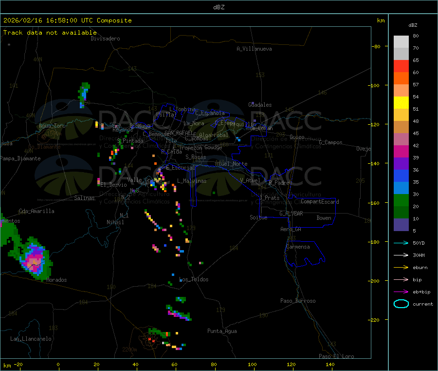Click the Salinas map label

point(84,198)
